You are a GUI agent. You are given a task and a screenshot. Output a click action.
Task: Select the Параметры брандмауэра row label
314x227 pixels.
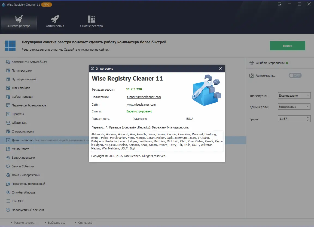pos(29,105)
